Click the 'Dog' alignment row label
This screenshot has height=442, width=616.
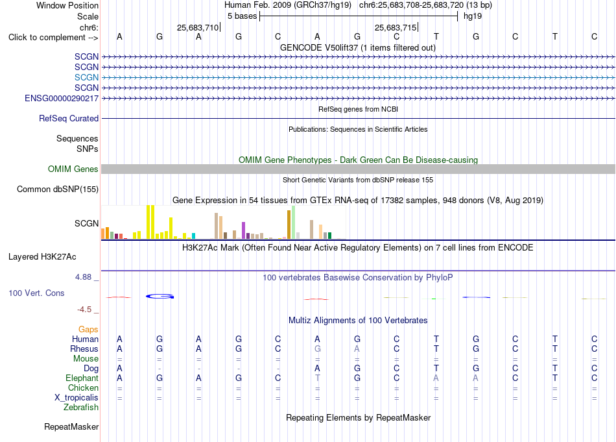coord(91,369)
